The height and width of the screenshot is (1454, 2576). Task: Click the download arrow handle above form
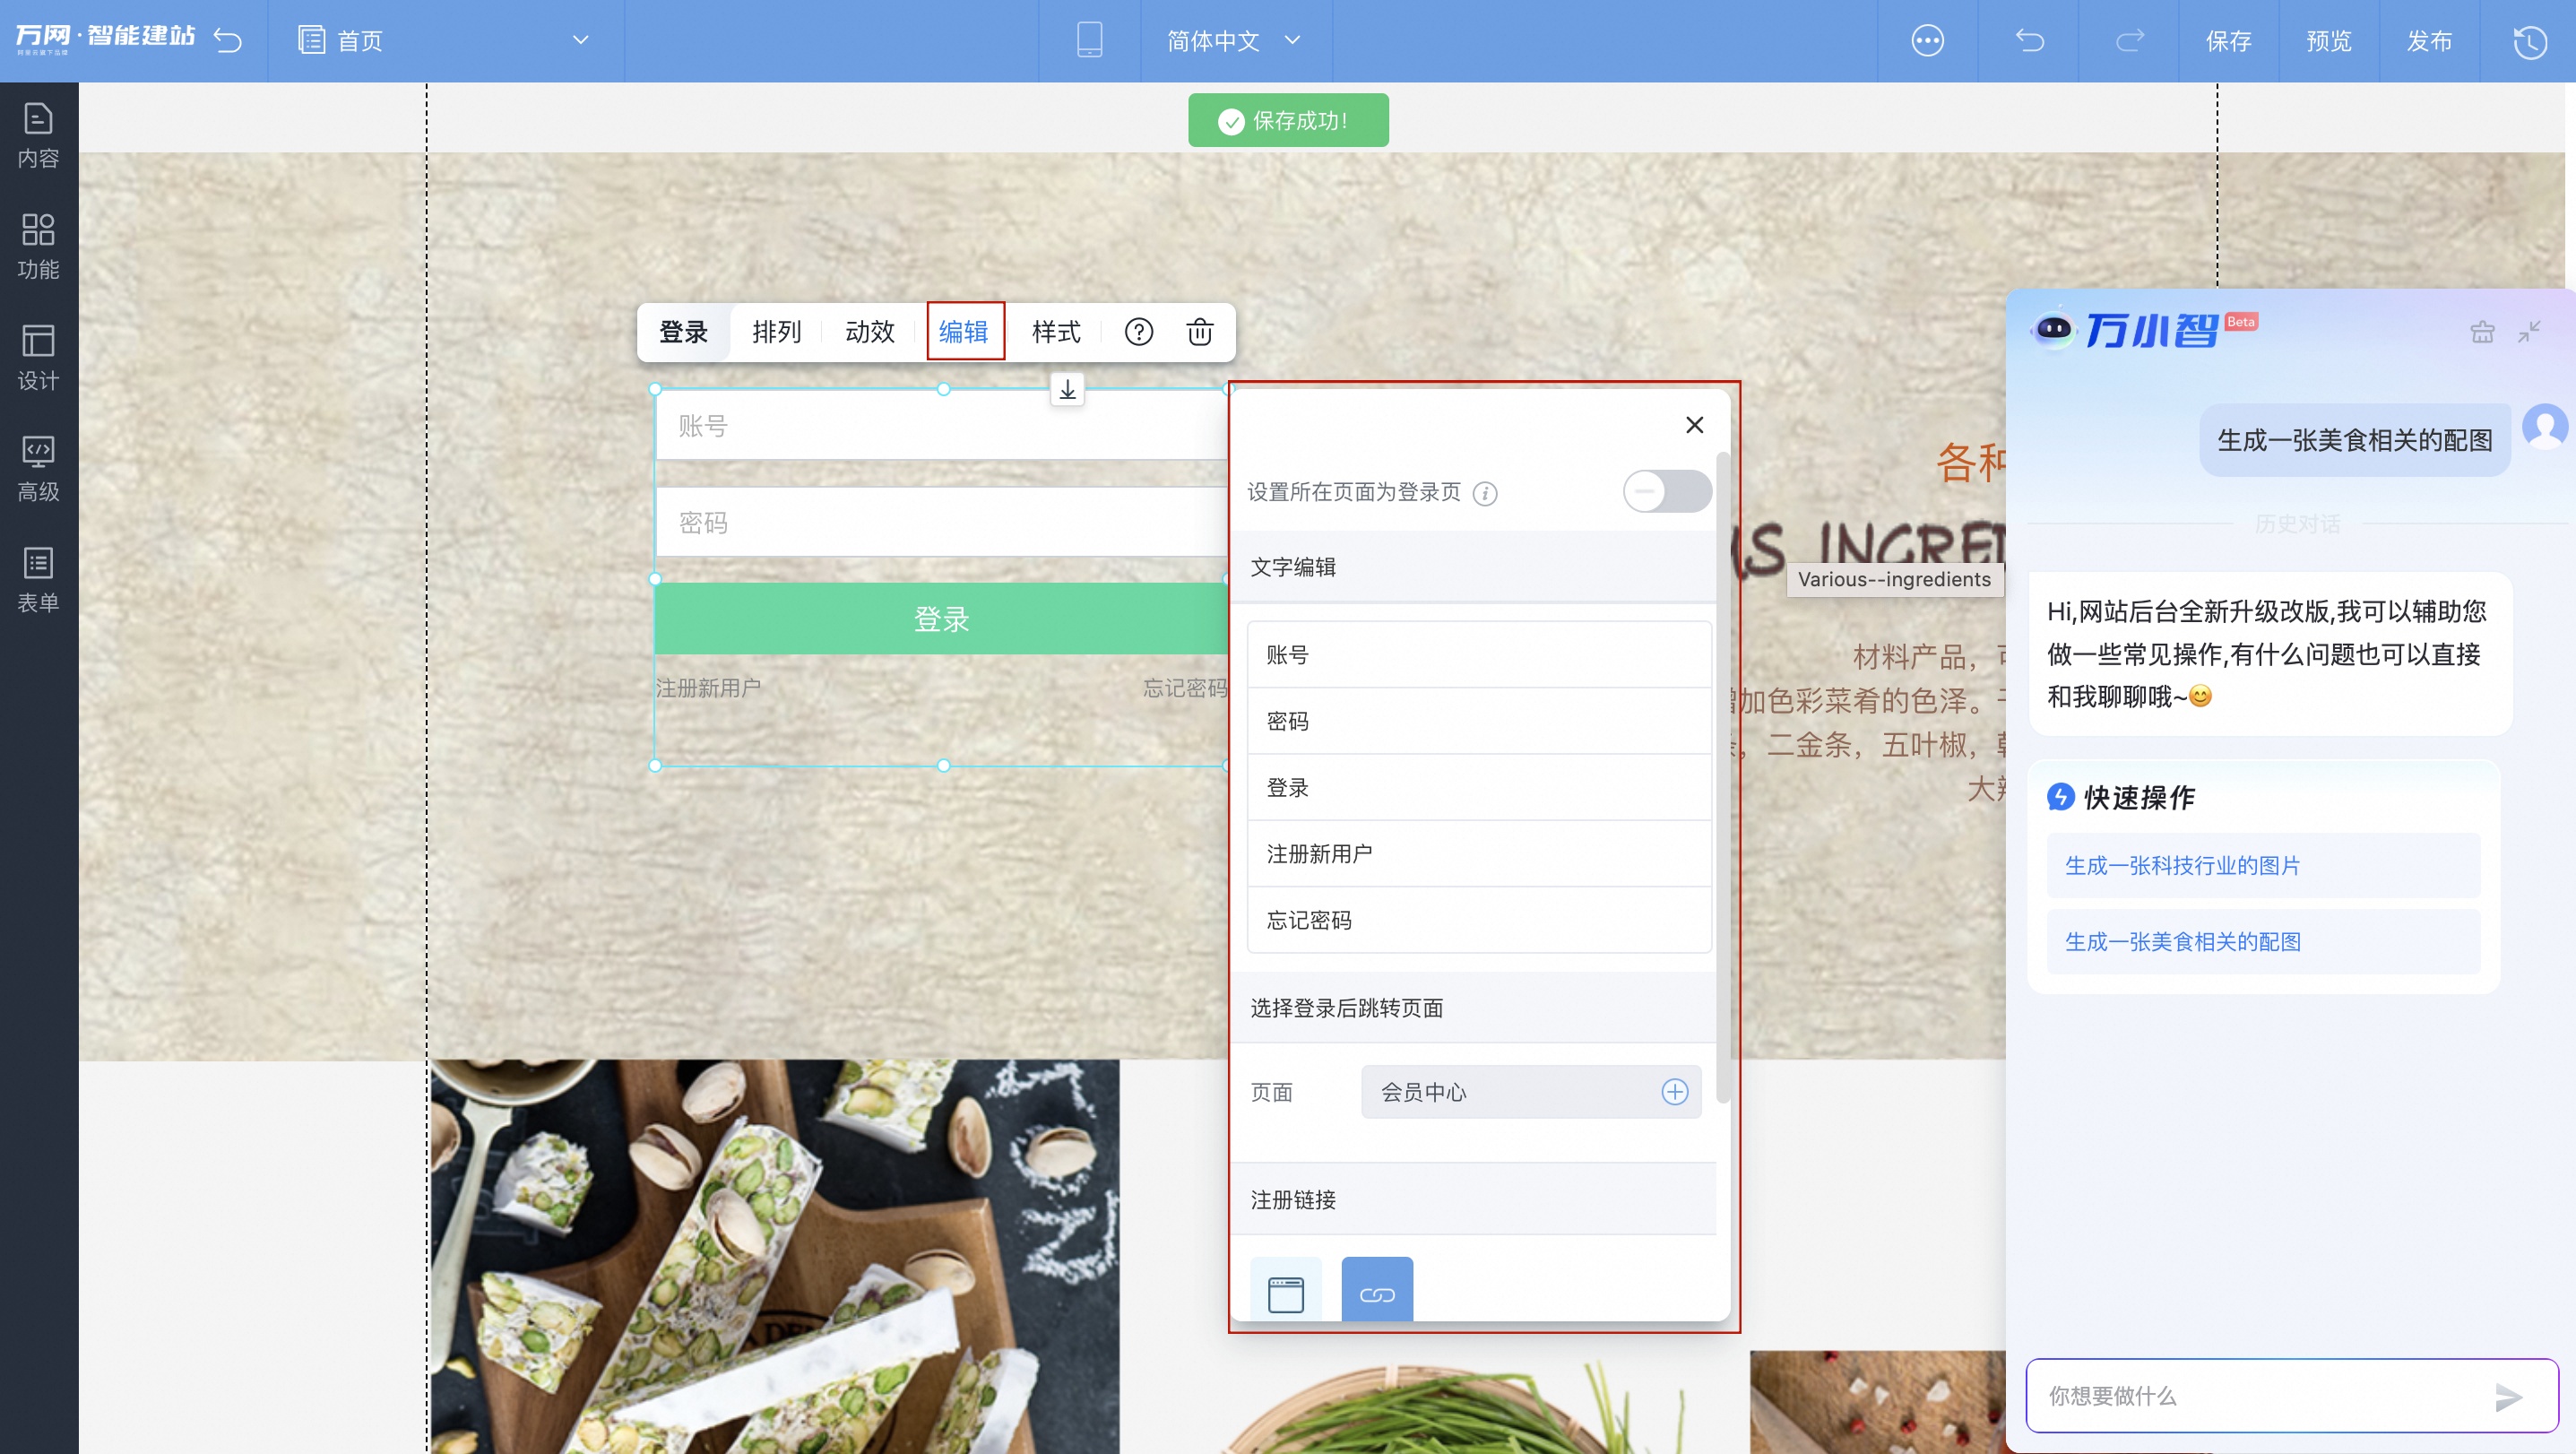coord(1067,389)
